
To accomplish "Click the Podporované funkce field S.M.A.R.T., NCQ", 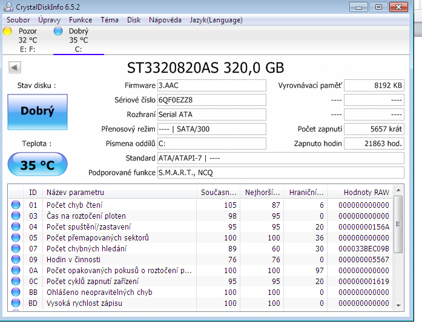I will click(x=281, y=173).
